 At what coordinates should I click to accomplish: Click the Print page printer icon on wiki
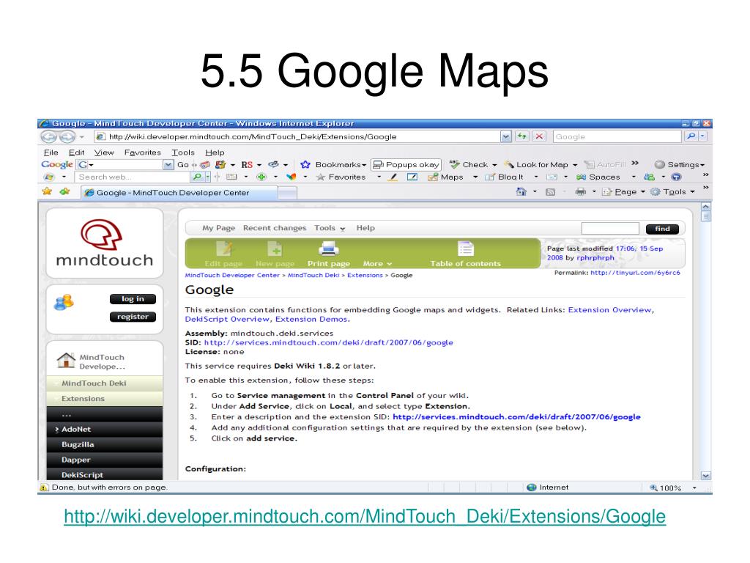[x=329, y=249]
